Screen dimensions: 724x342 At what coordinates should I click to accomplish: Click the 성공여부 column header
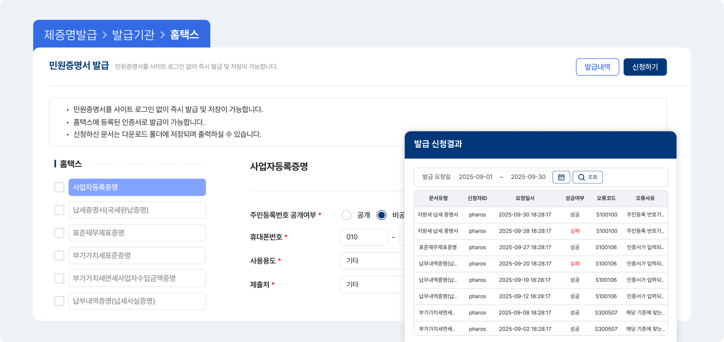coord(575,198)
